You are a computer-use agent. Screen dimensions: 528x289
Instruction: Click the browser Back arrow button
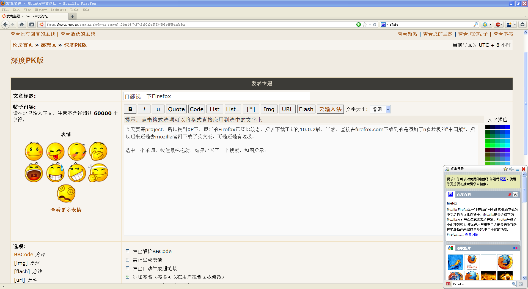[x=5, y=24]
